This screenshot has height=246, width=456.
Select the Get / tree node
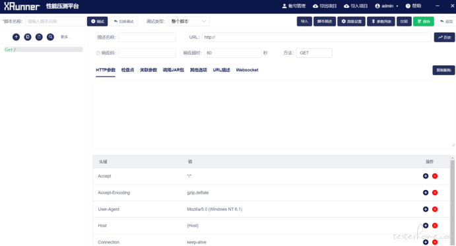coord(43,49)
